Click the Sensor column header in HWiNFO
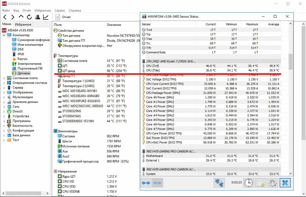The image size is (306, 197). [168, 24]
